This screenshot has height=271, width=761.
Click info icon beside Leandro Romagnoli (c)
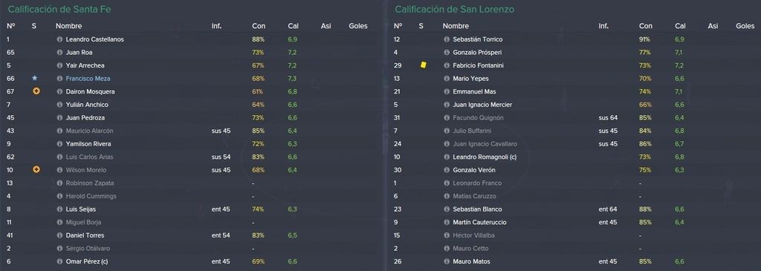pyautogui.click(x=447, y=157)
